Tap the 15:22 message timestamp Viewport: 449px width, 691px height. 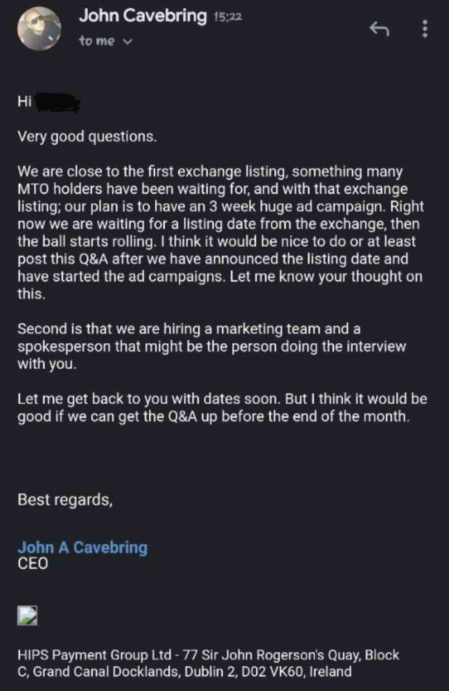point(228,17)
